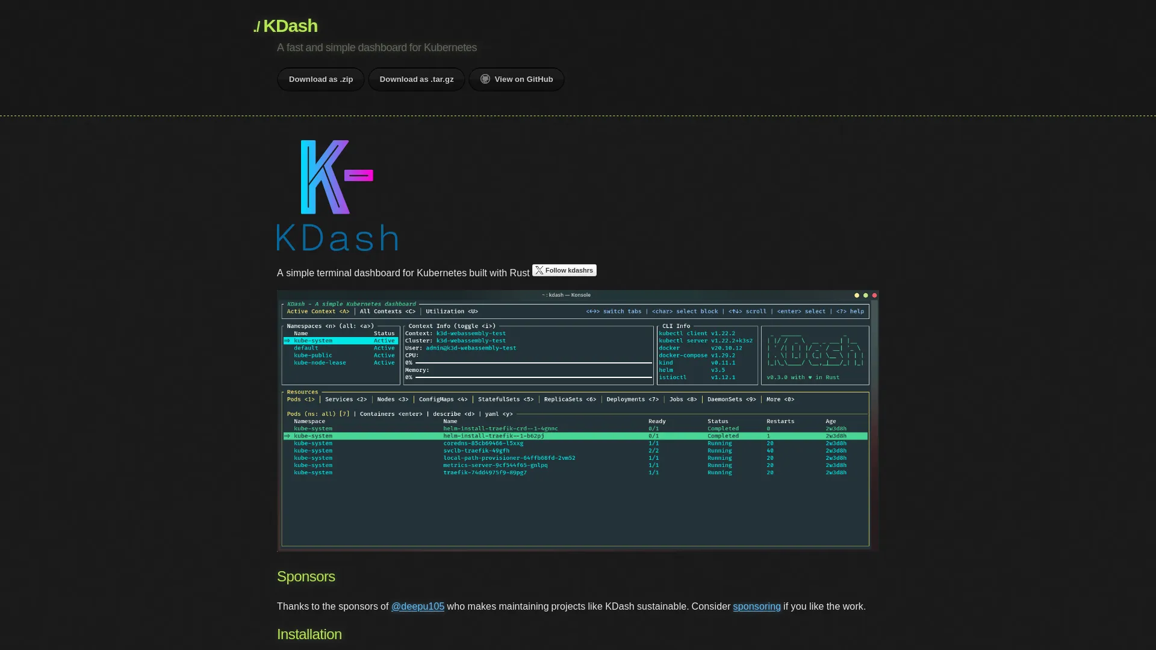Screen dimensions: 1156x650
Task: Click pod 'svclb-traefik-49gfh' in screenshot
Action: tap(476, 451)
